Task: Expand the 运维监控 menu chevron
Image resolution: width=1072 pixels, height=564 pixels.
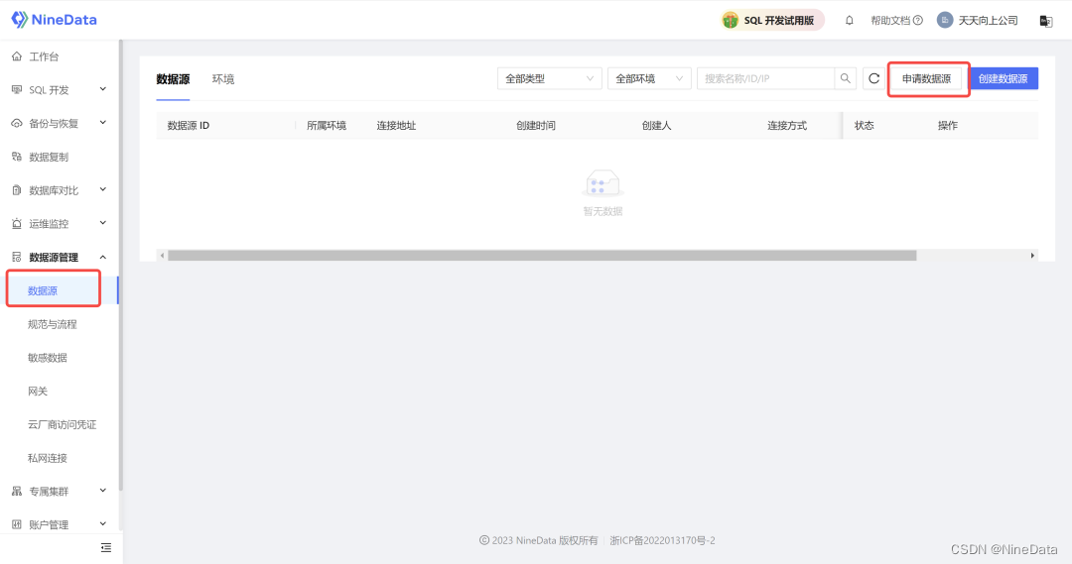Action: coord(103,223)
